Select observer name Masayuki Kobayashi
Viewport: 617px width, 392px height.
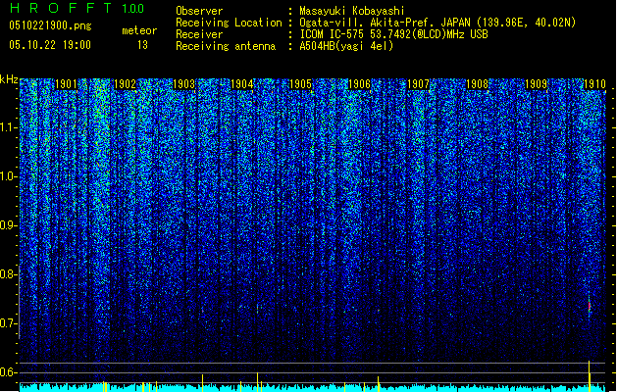click(352, 11)
